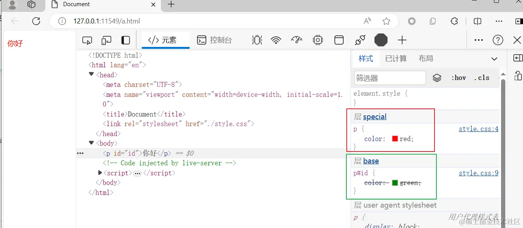Click the html lang="en" line
This screenshot has height=228, width=523.
117,65
